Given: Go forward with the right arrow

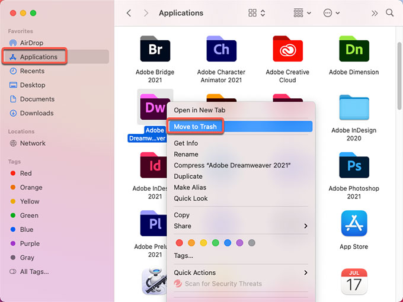Looking at the screenshot, I should point(146,13).
